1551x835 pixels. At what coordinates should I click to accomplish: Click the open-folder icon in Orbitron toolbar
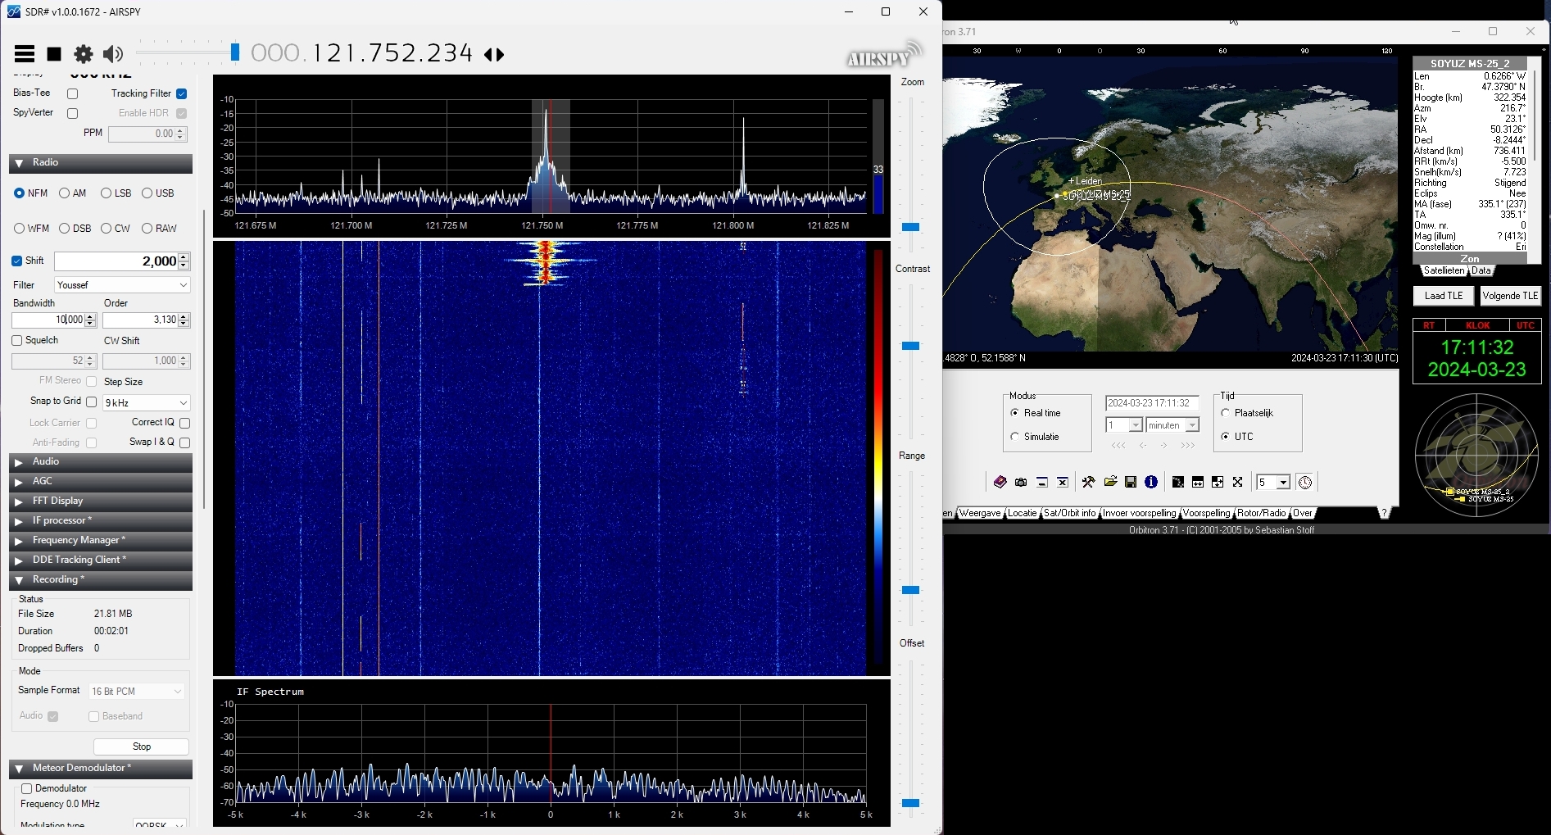tap(1110, 482)
